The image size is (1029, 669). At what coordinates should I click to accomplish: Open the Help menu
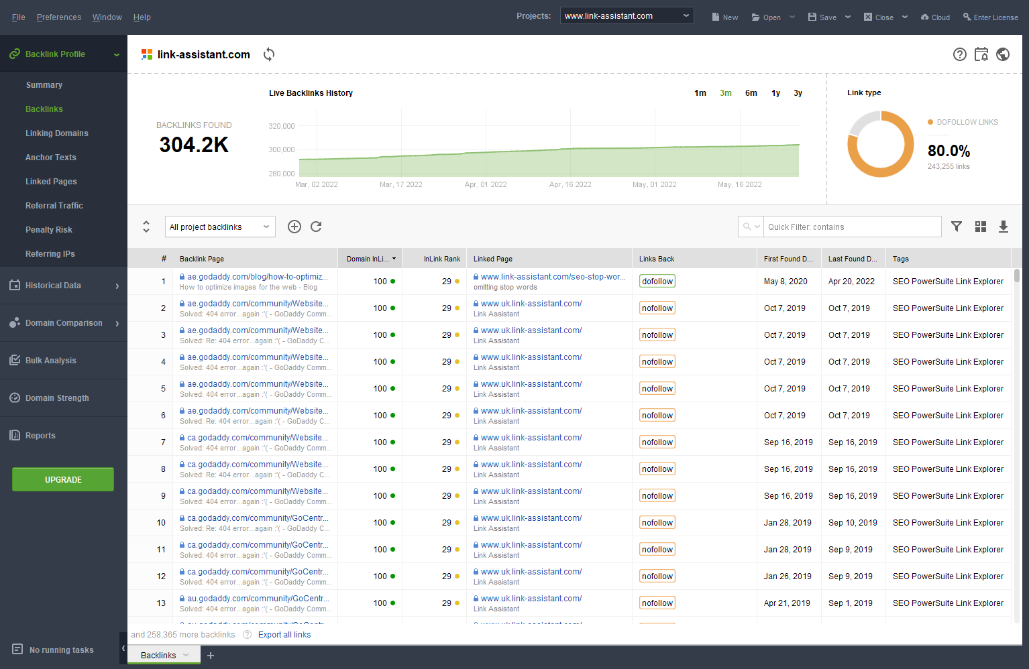pos(142,17)
